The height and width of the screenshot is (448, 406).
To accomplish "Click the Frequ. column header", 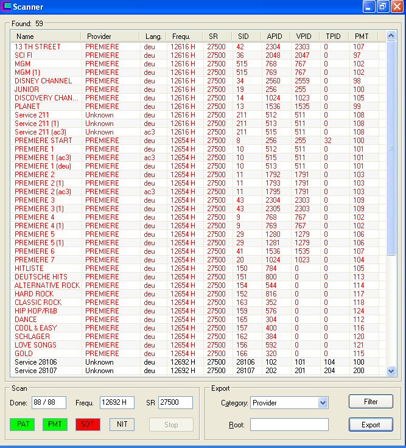I will click(184, 37).
